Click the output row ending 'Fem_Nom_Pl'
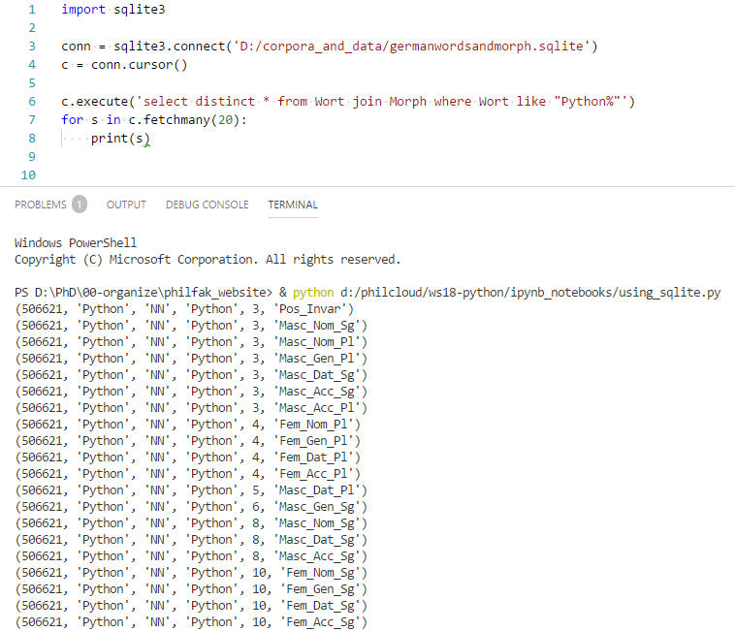Image resolution: width=735 pixels, height=631 pixels. (x=187, y=424)
